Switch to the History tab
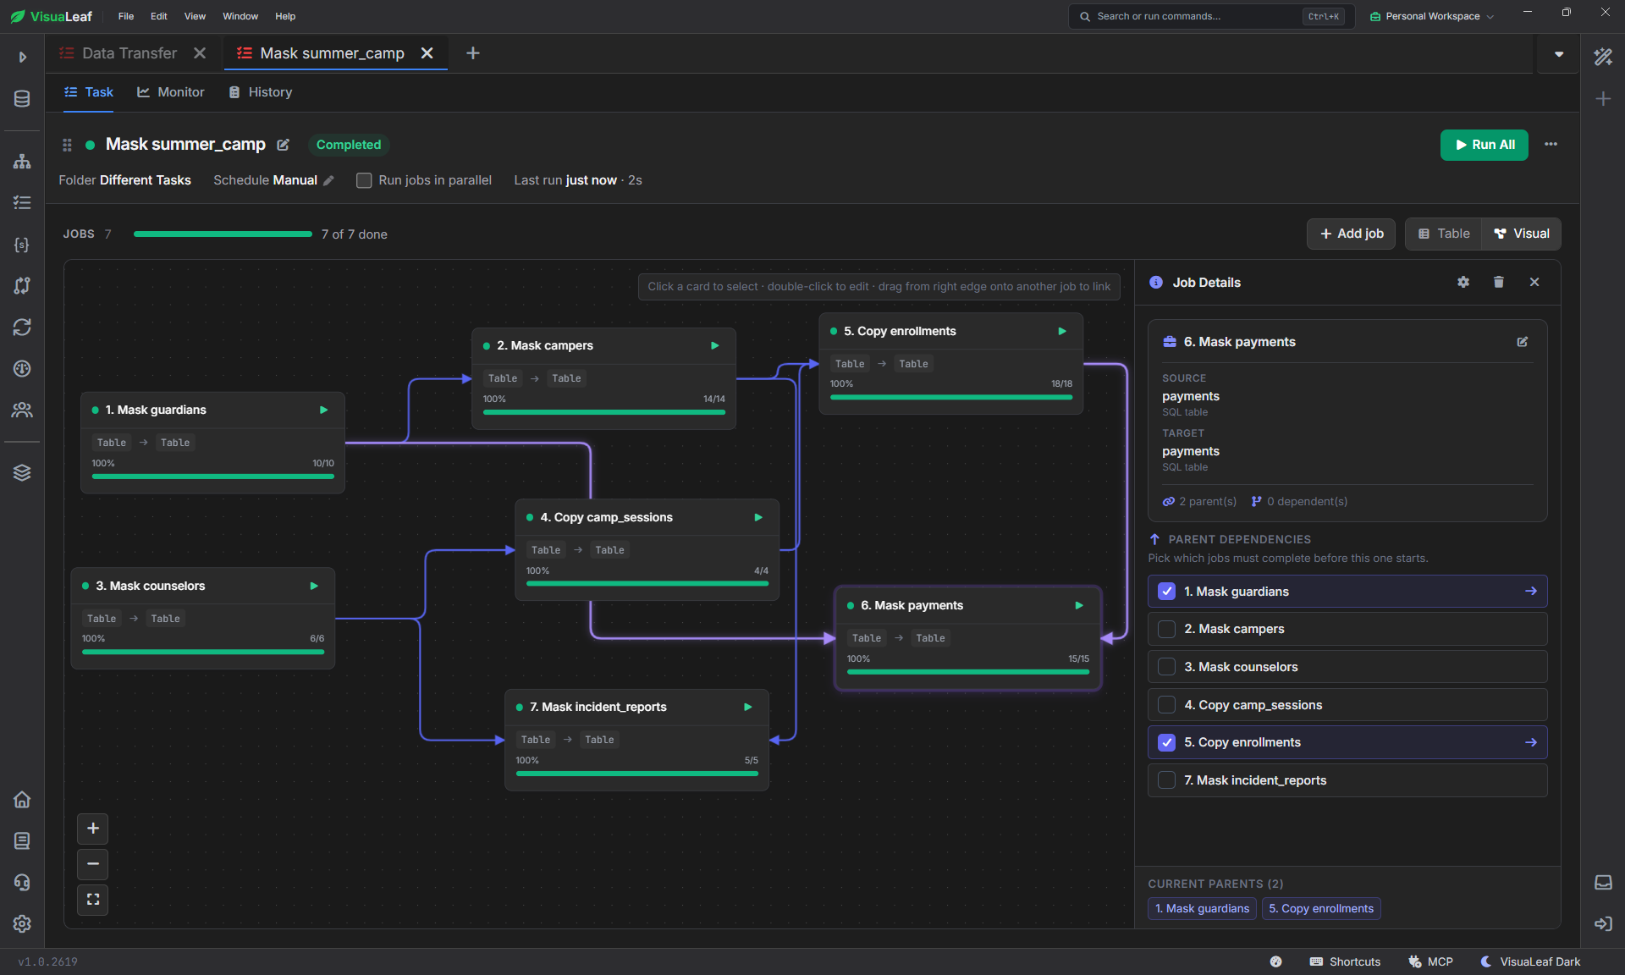1625x975 pixels. (x=261, y=92)
